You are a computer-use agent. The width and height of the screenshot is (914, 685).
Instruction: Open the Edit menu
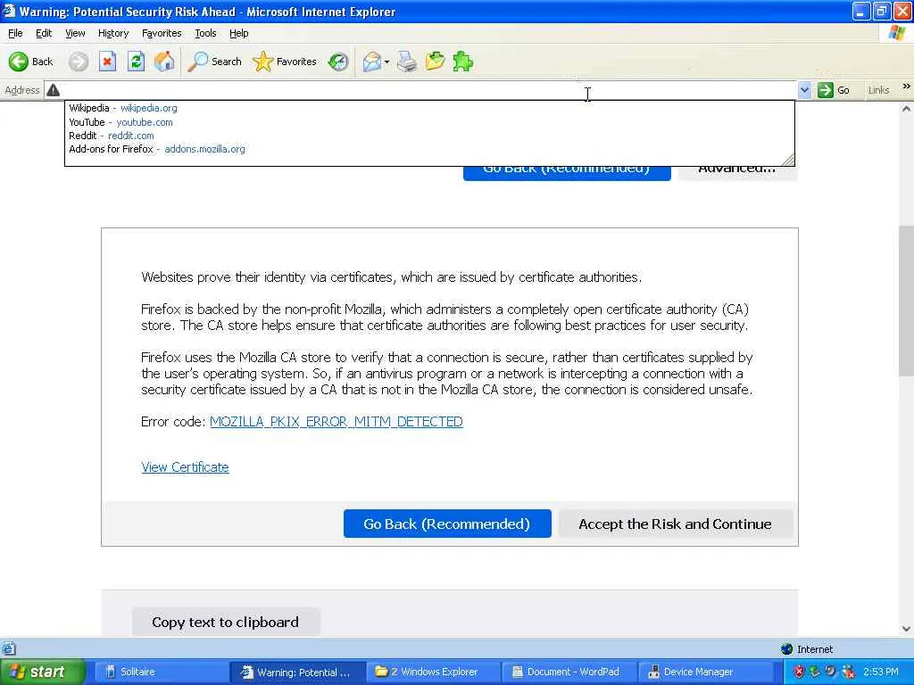(44, 33)
